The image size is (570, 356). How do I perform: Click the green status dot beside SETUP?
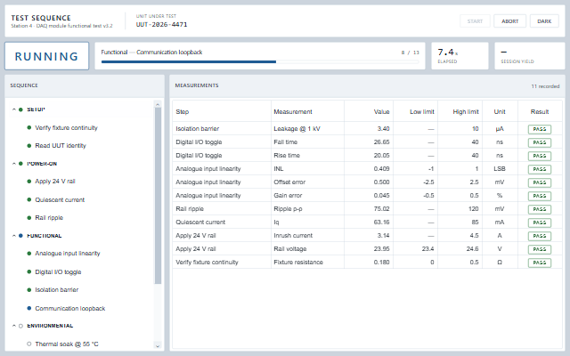(x=20, y=109)
